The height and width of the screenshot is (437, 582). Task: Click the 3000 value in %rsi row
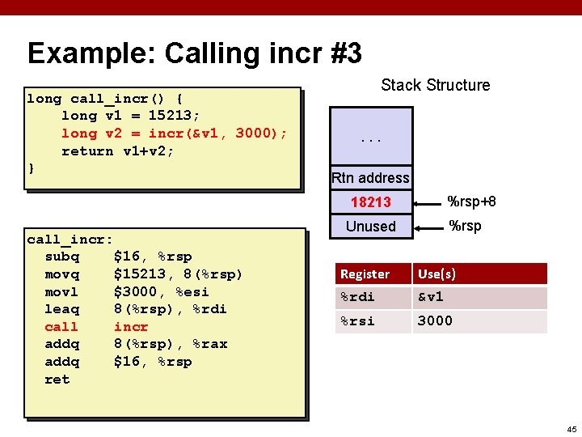coord(435,320)
